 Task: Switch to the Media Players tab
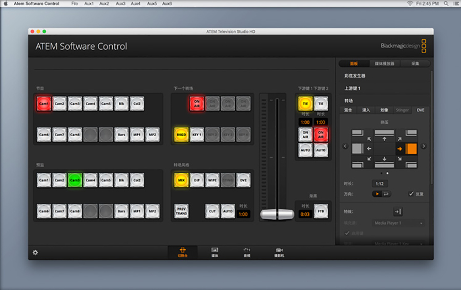(x=384, y=63)
